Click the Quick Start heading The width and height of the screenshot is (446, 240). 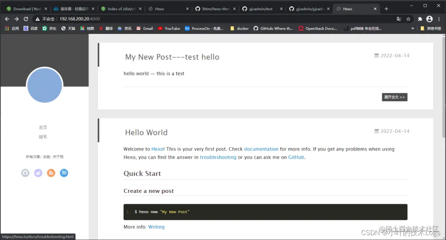pos(142,174)
